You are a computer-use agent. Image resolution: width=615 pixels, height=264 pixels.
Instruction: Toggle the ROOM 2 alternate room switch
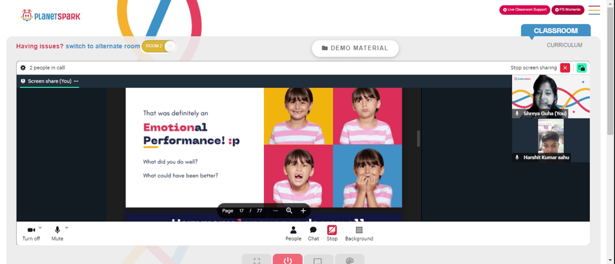[159, 46]
